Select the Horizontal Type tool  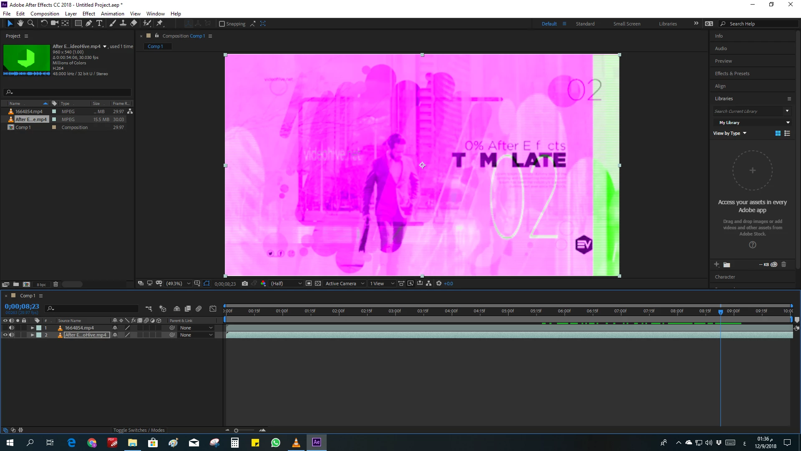pos(99,23)
